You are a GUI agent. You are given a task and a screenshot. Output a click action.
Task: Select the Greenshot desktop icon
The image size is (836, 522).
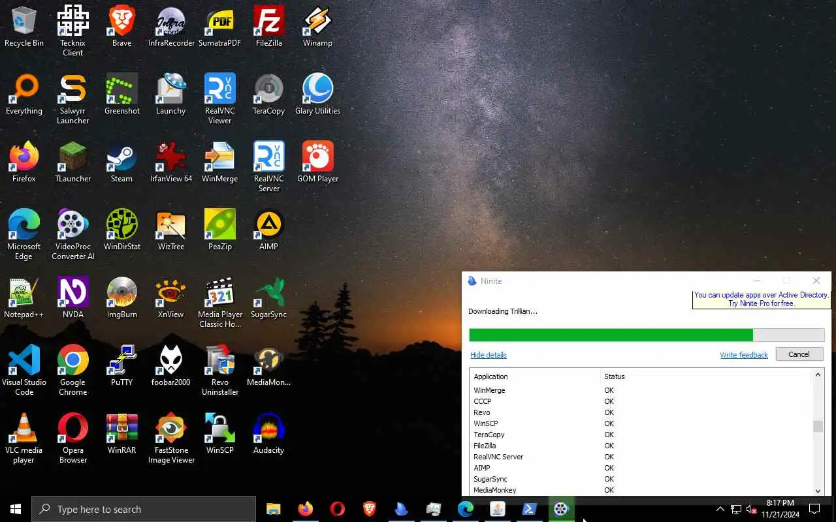point(122,95)
